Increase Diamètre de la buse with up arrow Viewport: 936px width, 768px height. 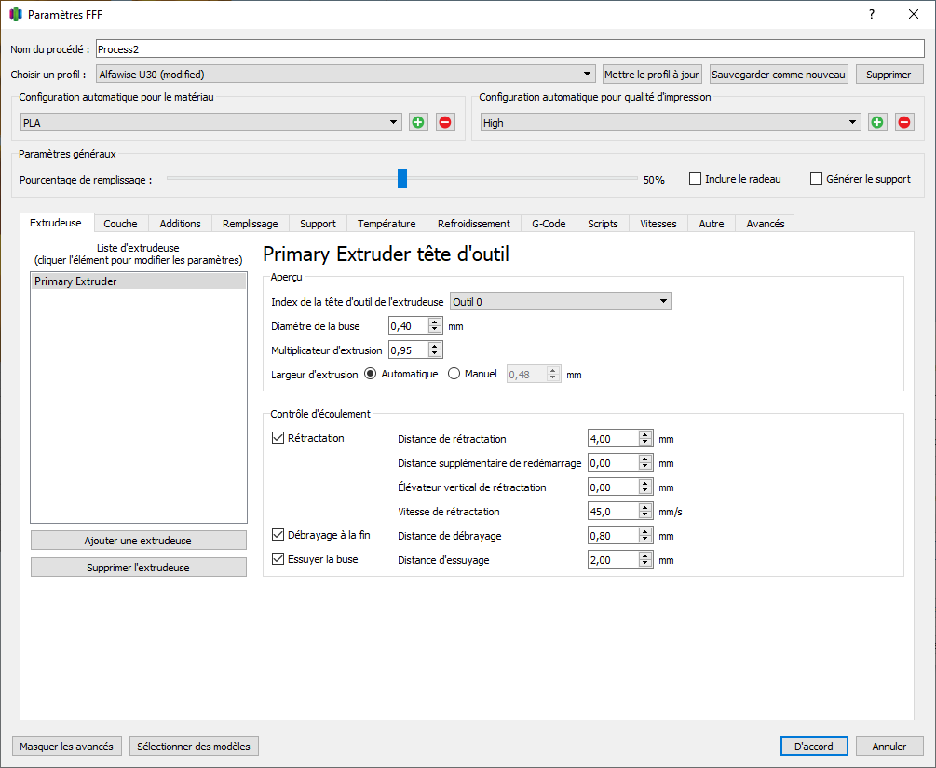point(435,322)
